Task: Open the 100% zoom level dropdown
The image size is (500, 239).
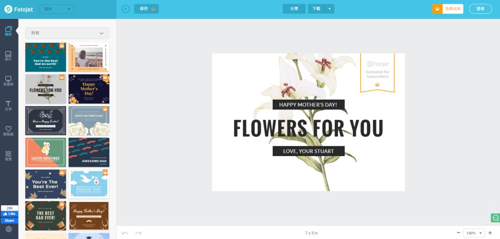Action: tap(474, 233)
